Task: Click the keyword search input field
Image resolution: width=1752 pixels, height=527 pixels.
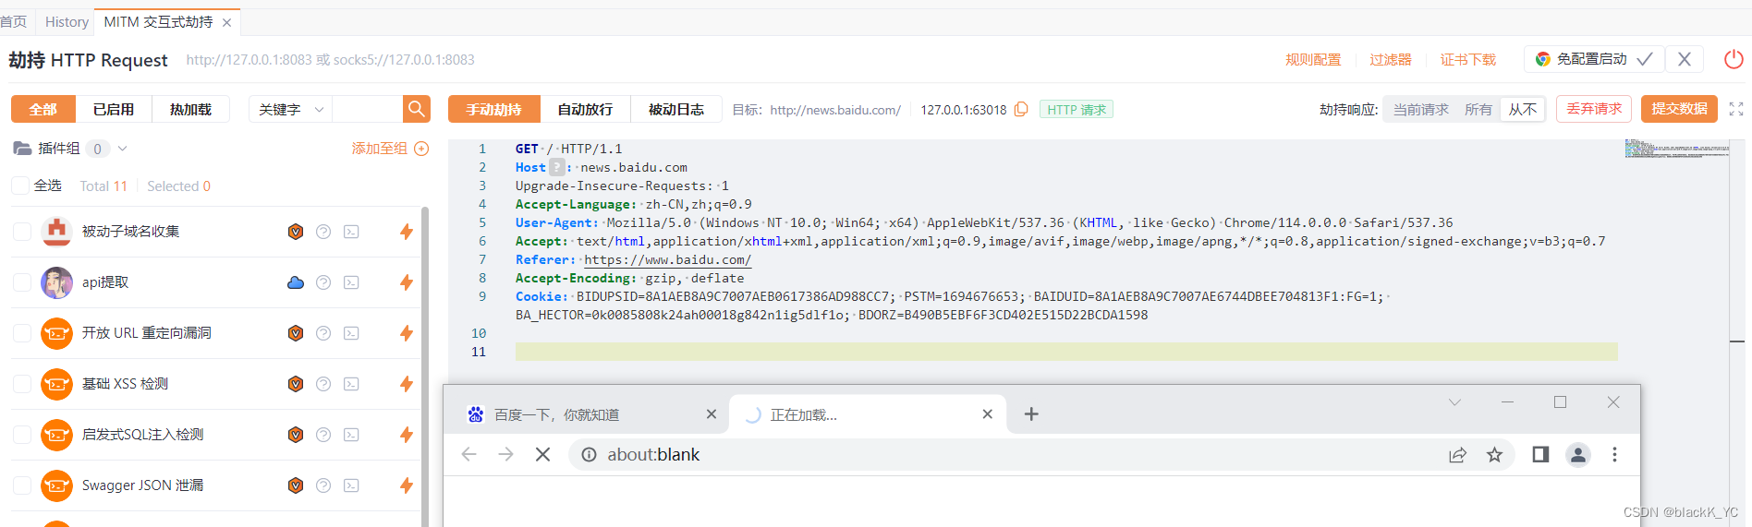Action: (x=367, y=109)
